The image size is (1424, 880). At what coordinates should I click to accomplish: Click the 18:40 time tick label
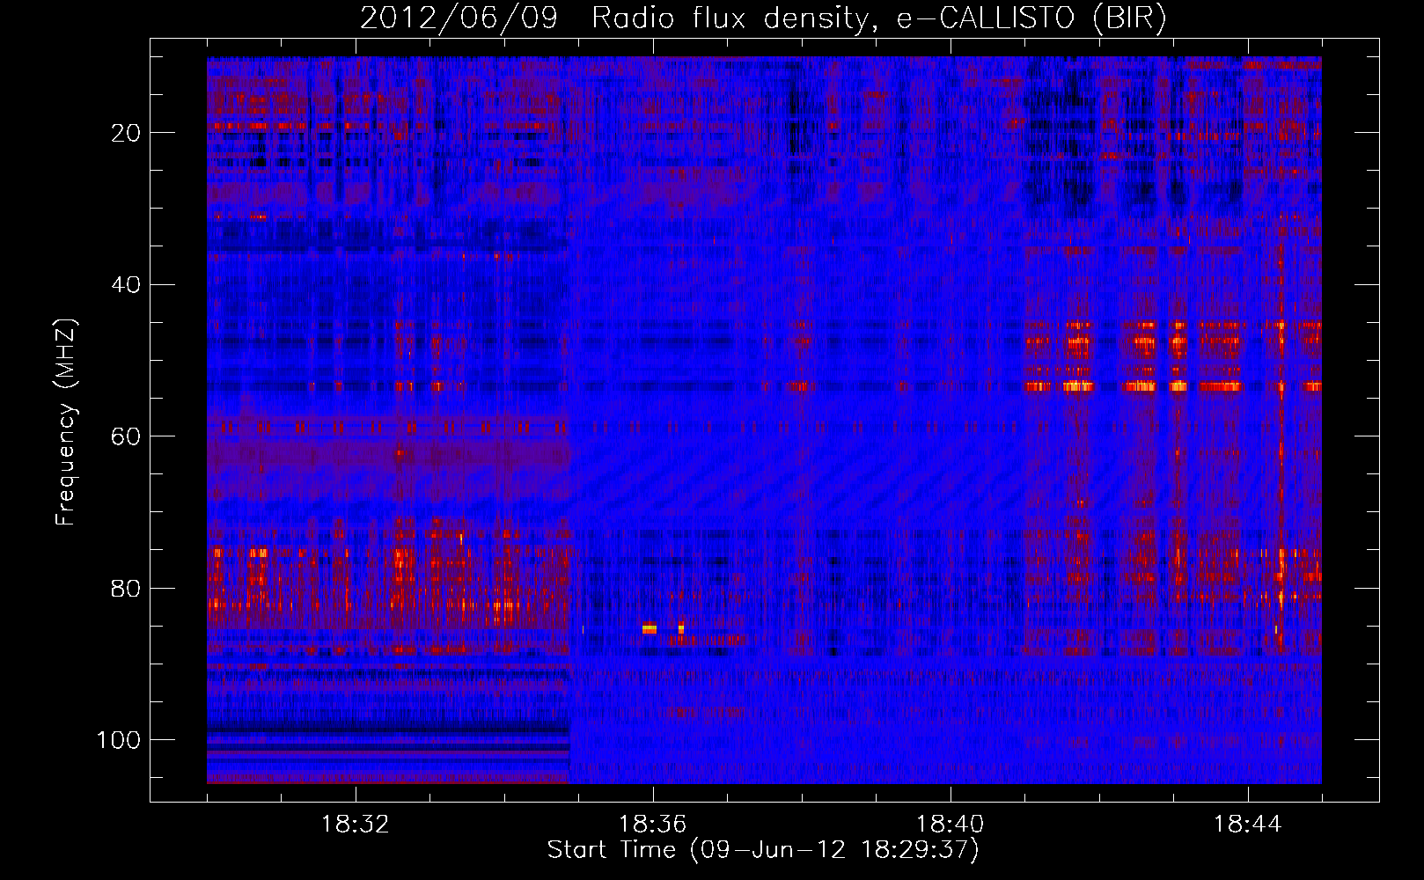[x=951, y=825]
